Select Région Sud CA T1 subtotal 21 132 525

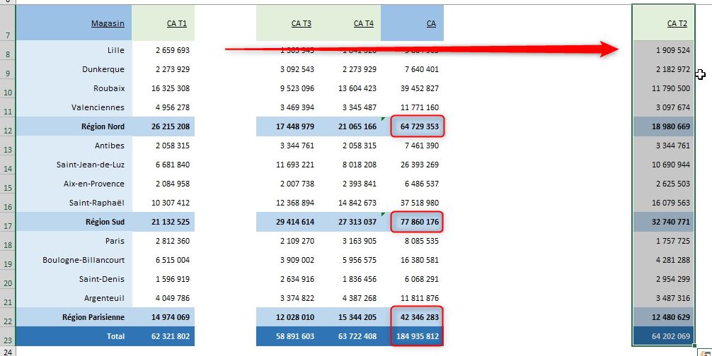163,222
